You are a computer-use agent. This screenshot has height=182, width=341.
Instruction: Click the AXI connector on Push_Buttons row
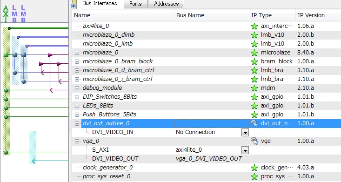(x=6, y=117)
